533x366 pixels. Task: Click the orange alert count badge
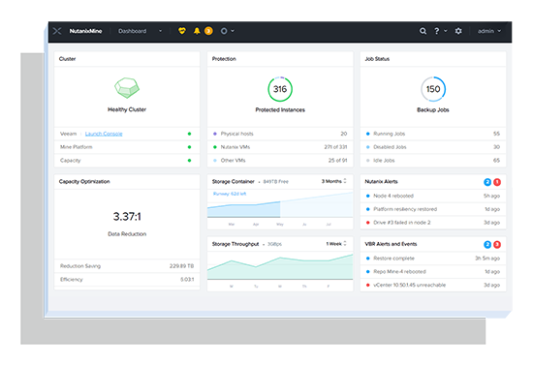208,31
